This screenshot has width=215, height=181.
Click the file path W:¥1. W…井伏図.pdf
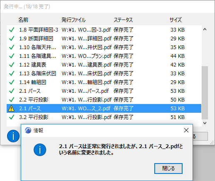click(86, 47)
